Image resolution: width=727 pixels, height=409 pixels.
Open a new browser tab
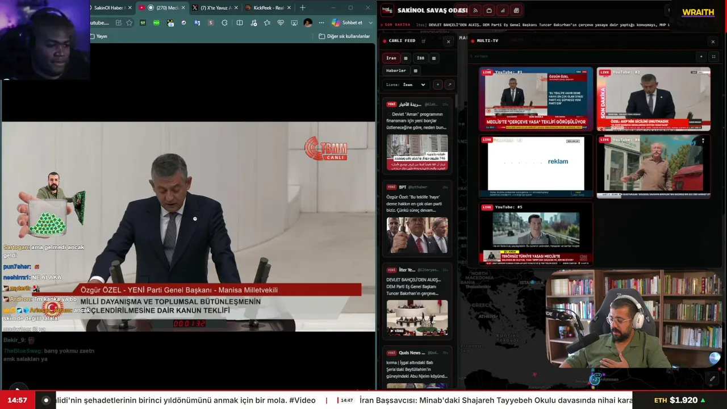tap(302, 7)
